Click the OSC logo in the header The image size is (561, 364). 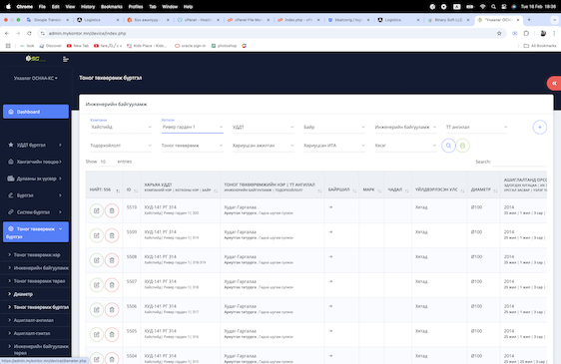pyautogui.click(x=35, y=59)
